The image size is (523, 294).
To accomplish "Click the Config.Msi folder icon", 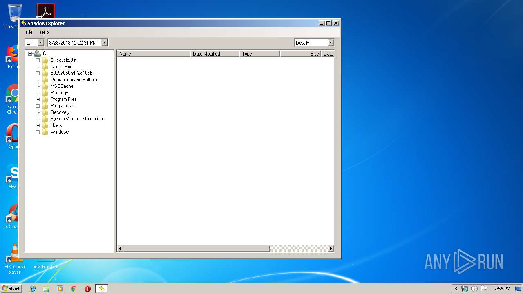I will coord(45,67).
